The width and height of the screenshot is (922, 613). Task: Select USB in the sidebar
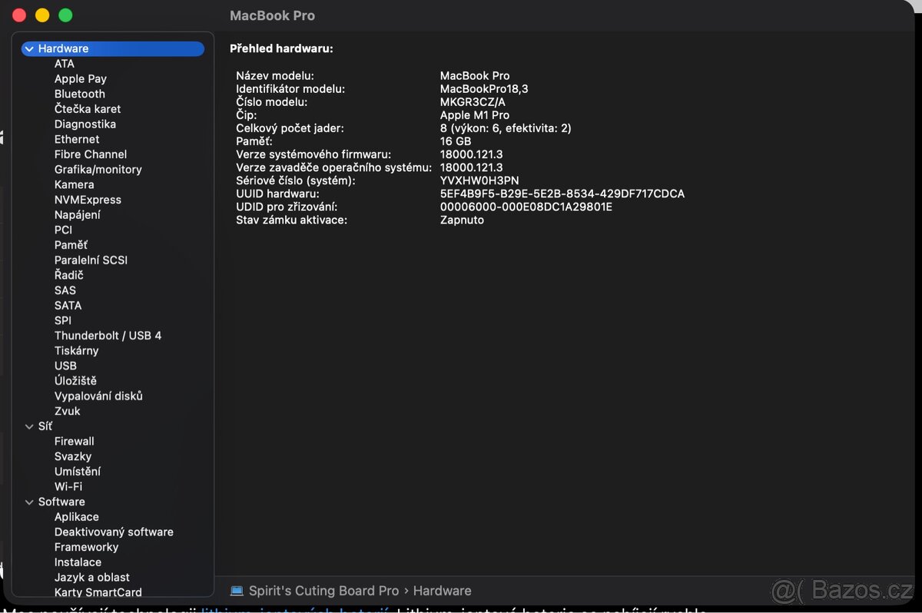(x=65, y=366)
